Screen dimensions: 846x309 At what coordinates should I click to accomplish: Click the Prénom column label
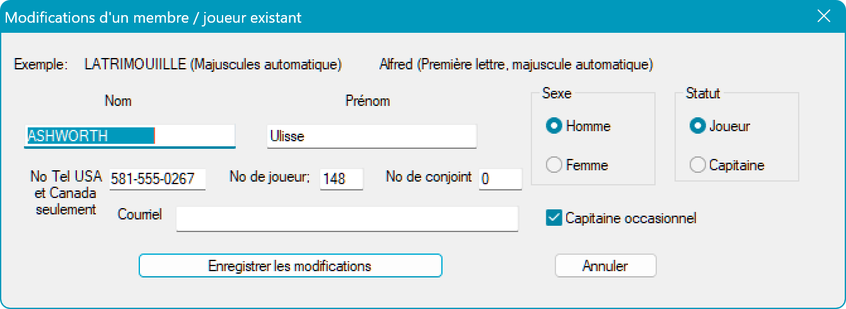(368, 101)
